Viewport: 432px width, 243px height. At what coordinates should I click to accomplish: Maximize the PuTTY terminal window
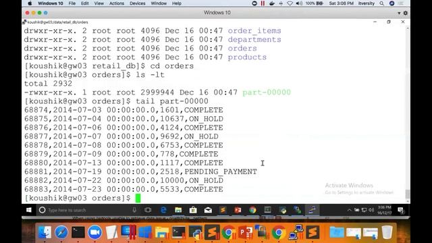click(x=389, y=22)
